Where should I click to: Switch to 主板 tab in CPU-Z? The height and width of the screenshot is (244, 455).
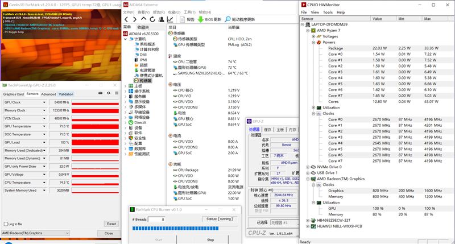point(280,130)
